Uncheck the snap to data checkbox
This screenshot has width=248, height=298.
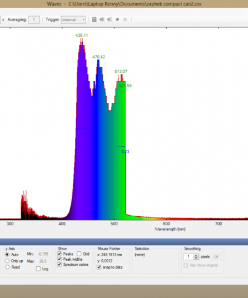99,267
